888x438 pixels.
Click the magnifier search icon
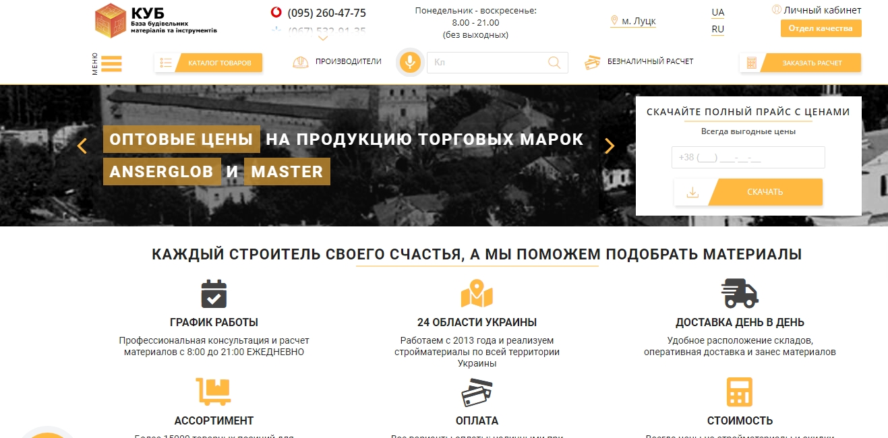[x=554, y=63]
